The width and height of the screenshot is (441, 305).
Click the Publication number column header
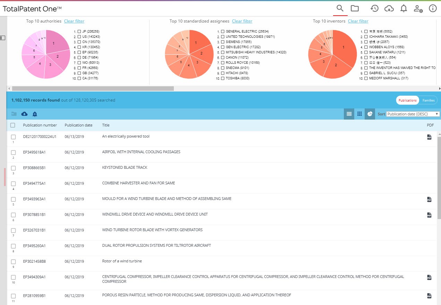click(40, 125)
